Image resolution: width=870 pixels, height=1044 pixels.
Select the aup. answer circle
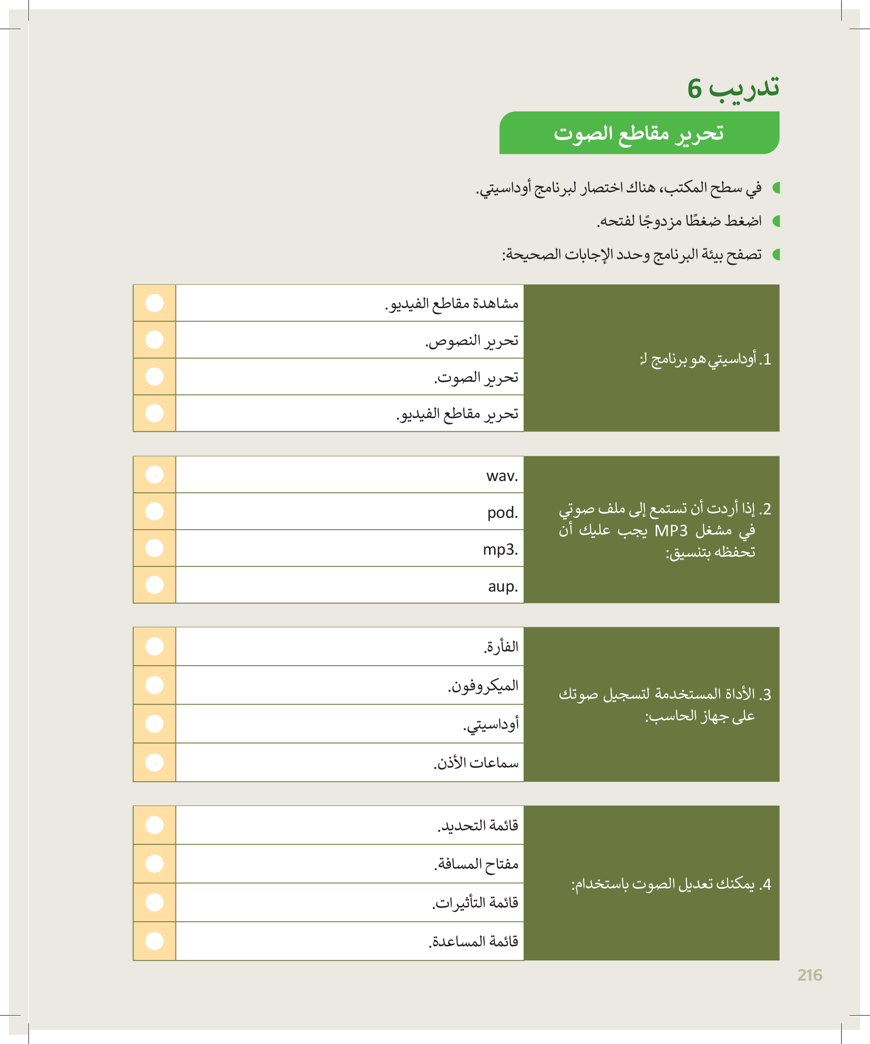[x=154, y=585]
